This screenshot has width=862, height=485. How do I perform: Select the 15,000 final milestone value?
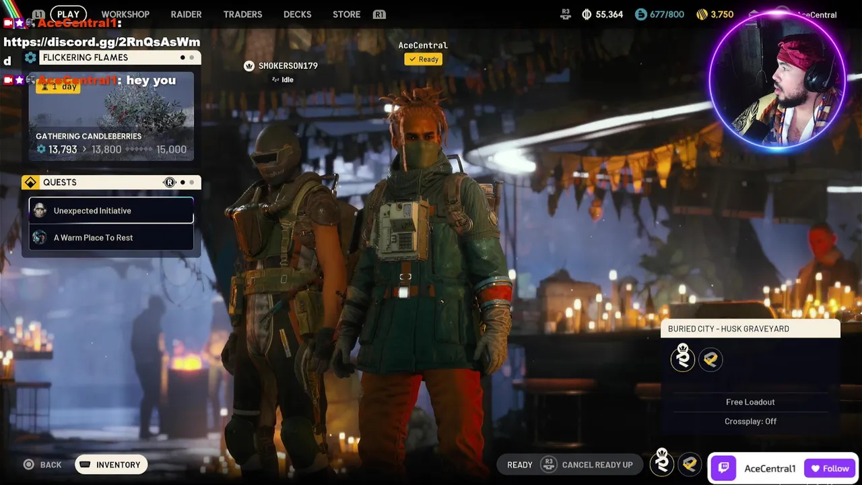(x=171, y=150)
